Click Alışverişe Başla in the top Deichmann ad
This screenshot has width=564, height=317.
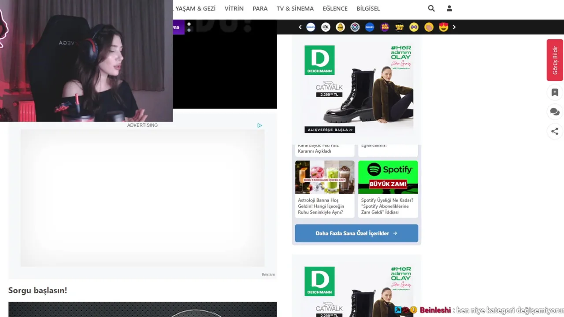(330, 130)
